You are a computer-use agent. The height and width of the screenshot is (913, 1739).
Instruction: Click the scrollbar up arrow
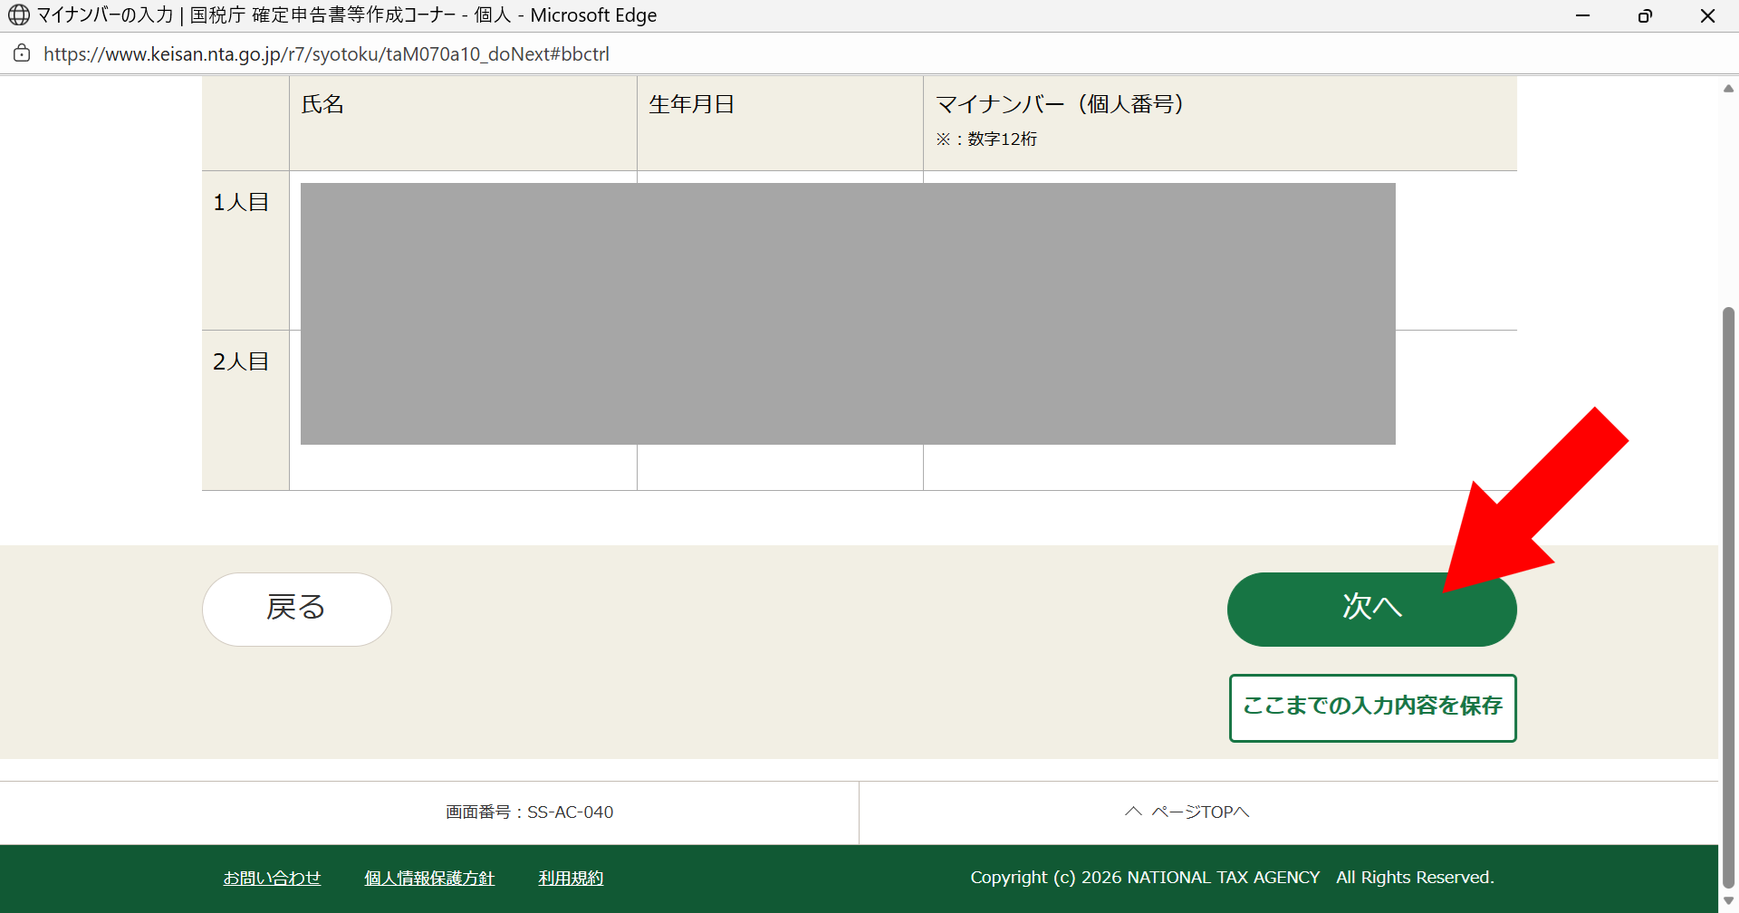point(1728,89)
